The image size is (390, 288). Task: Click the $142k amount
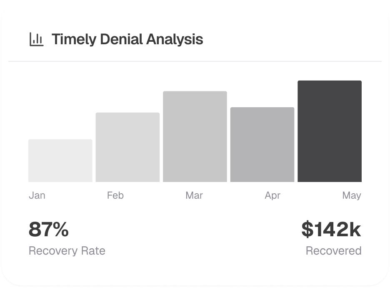point(331,230)
